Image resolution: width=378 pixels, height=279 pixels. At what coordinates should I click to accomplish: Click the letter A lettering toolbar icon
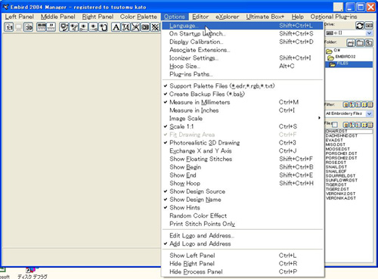116,27
